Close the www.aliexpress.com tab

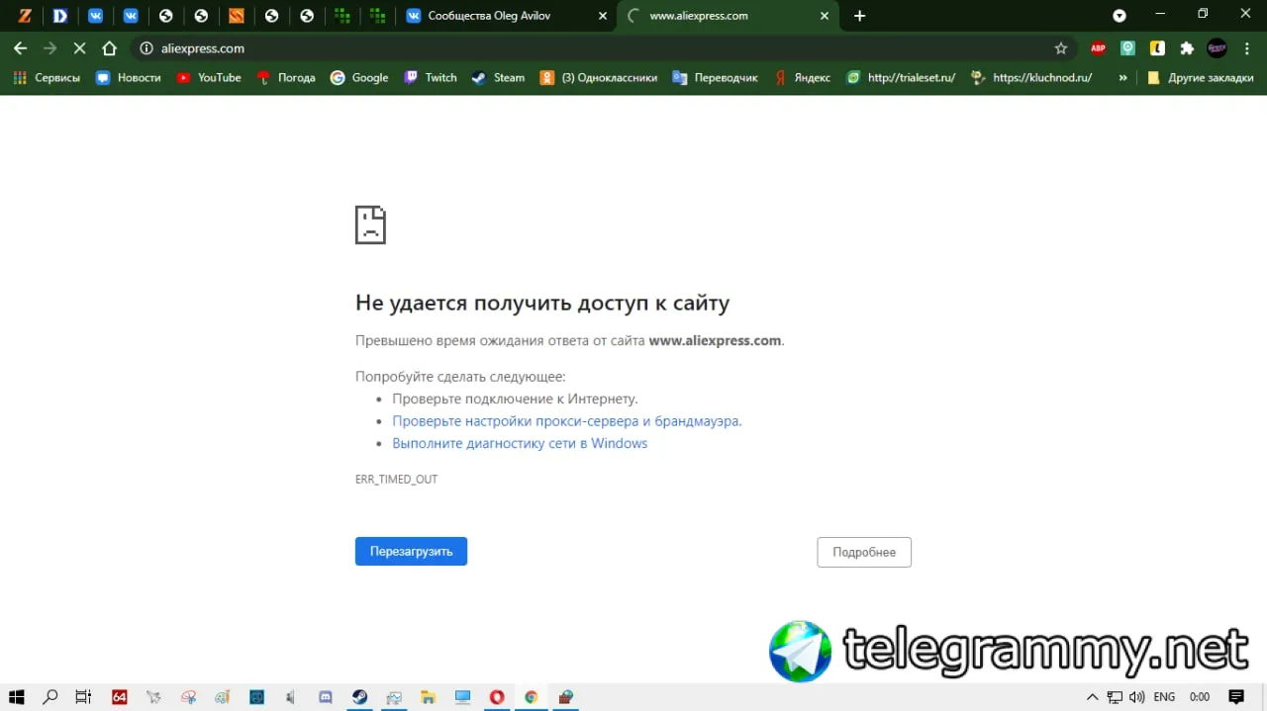coord(825,16)
